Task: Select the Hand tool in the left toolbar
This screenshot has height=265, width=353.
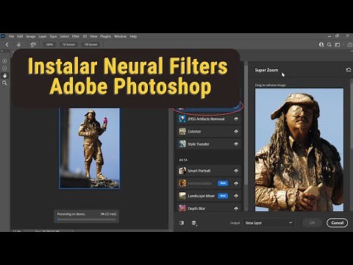Action: pos(4,76)
